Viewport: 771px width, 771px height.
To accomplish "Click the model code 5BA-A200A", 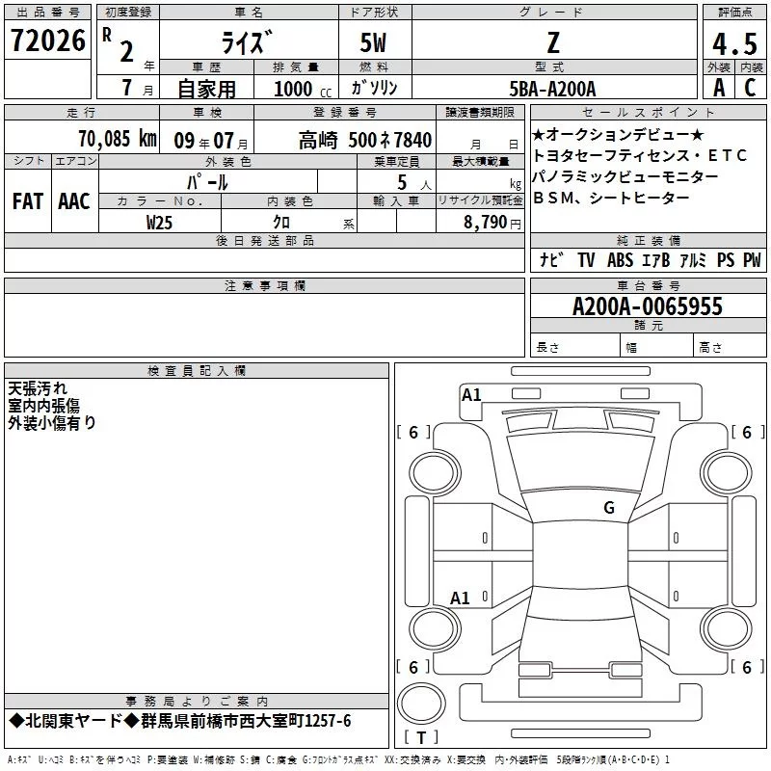I will (x=552, y=89).
